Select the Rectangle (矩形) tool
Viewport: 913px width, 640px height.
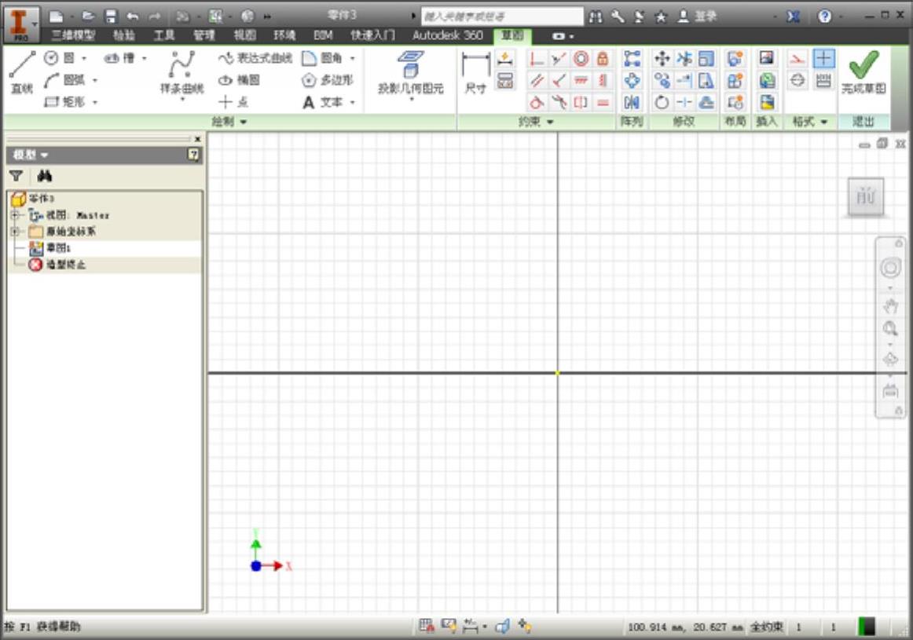(x=64, y=102)
